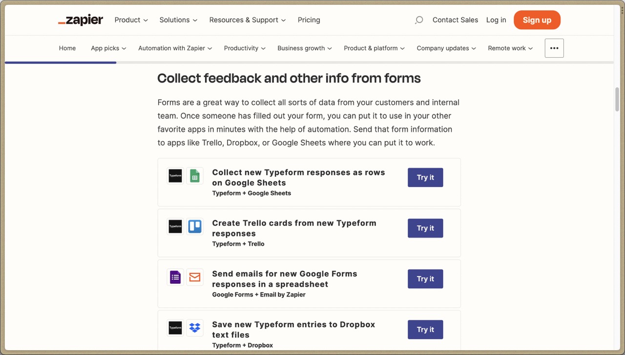The width and height of the screenshot is (625, 355).
Task: Open the Product & platform dropdown
Action: pos(374,48)
